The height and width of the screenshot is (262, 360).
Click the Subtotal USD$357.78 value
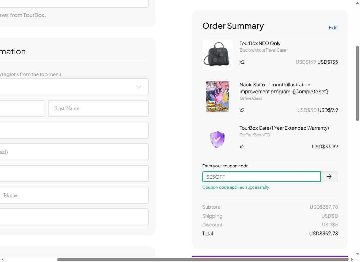pos(324,207)
